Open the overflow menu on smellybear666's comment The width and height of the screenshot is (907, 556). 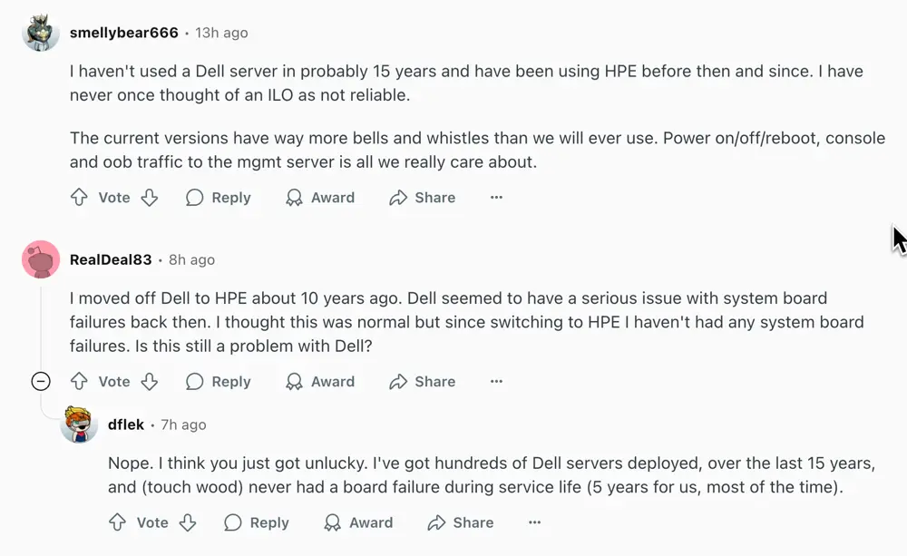tap(495, 197)
